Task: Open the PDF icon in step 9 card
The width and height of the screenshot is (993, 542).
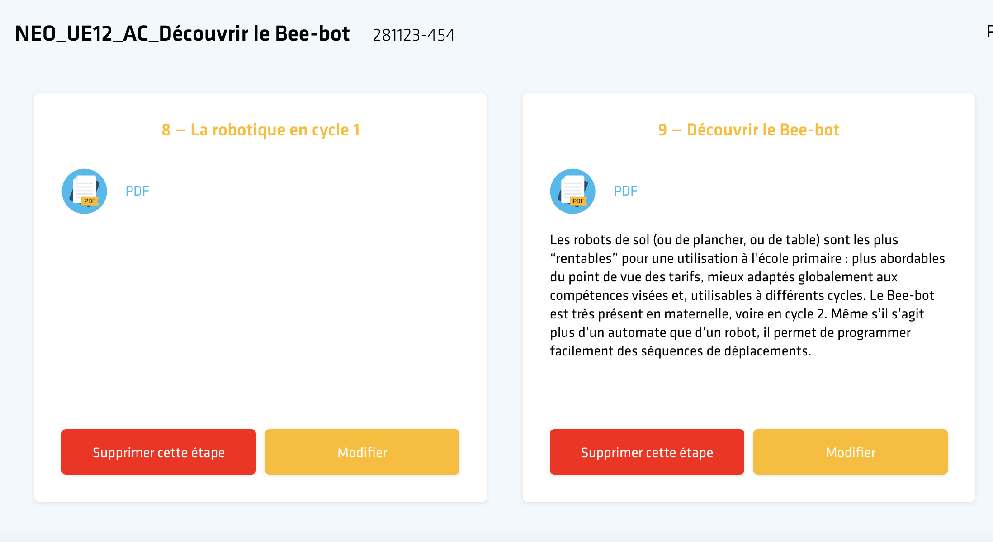Action: tap(573, 191)
